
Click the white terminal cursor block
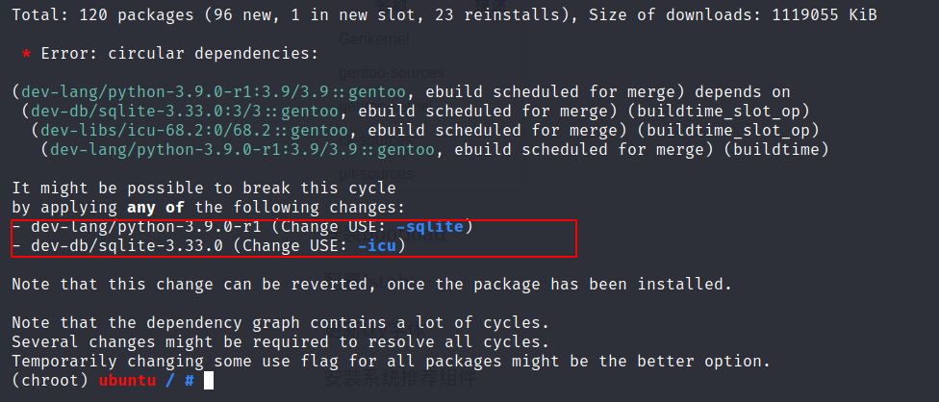coord(209,381)
